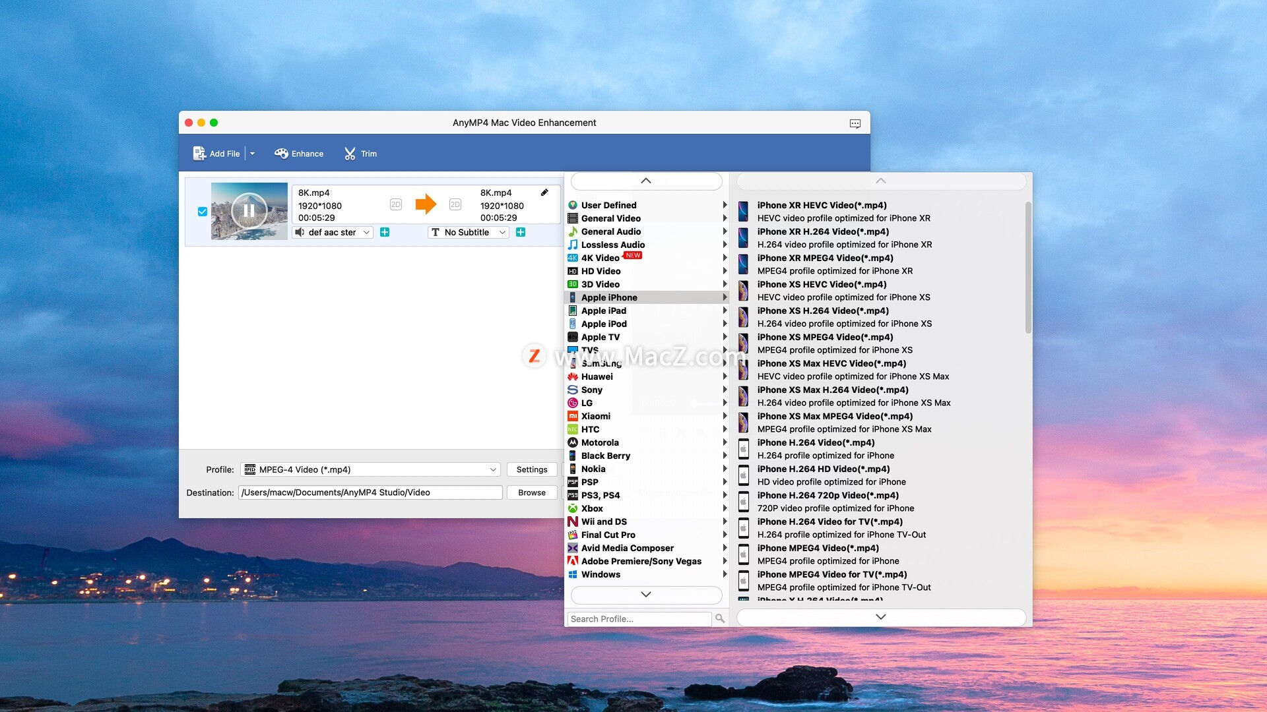The height and width of the screenshot is (712, 1267).
Task: Add audio track with plus icon
Action: point(385,232)
